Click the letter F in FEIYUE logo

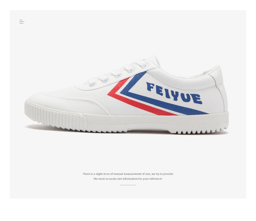[x=150, y=87]
